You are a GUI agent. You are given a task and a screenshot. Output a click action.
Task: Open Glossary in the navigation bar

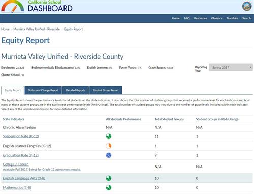point(216,18)
